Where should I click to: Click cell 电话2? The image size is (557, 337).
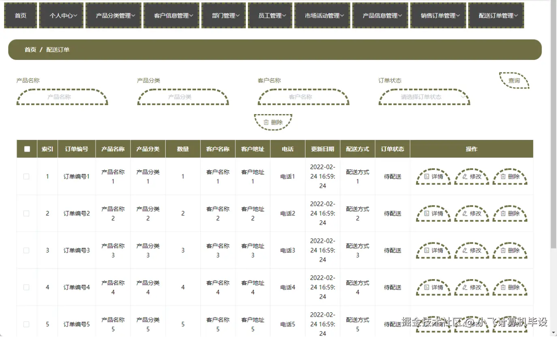click(288, 213)
